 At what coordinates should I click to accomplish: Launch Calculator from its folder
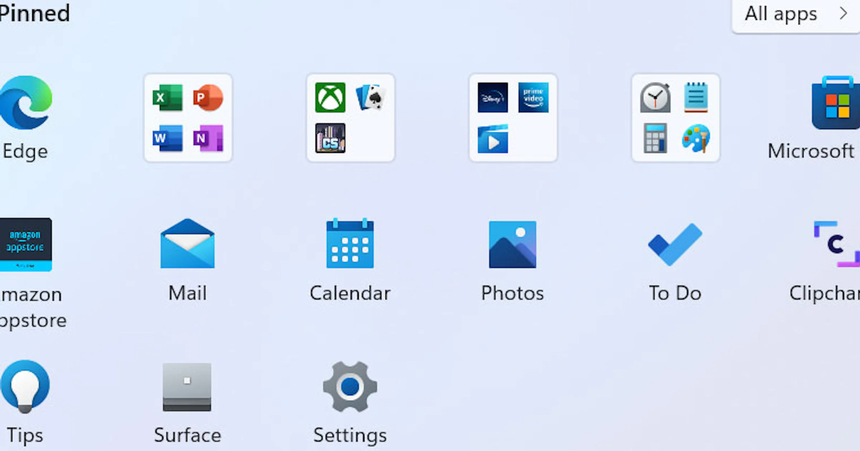(655, 139)
